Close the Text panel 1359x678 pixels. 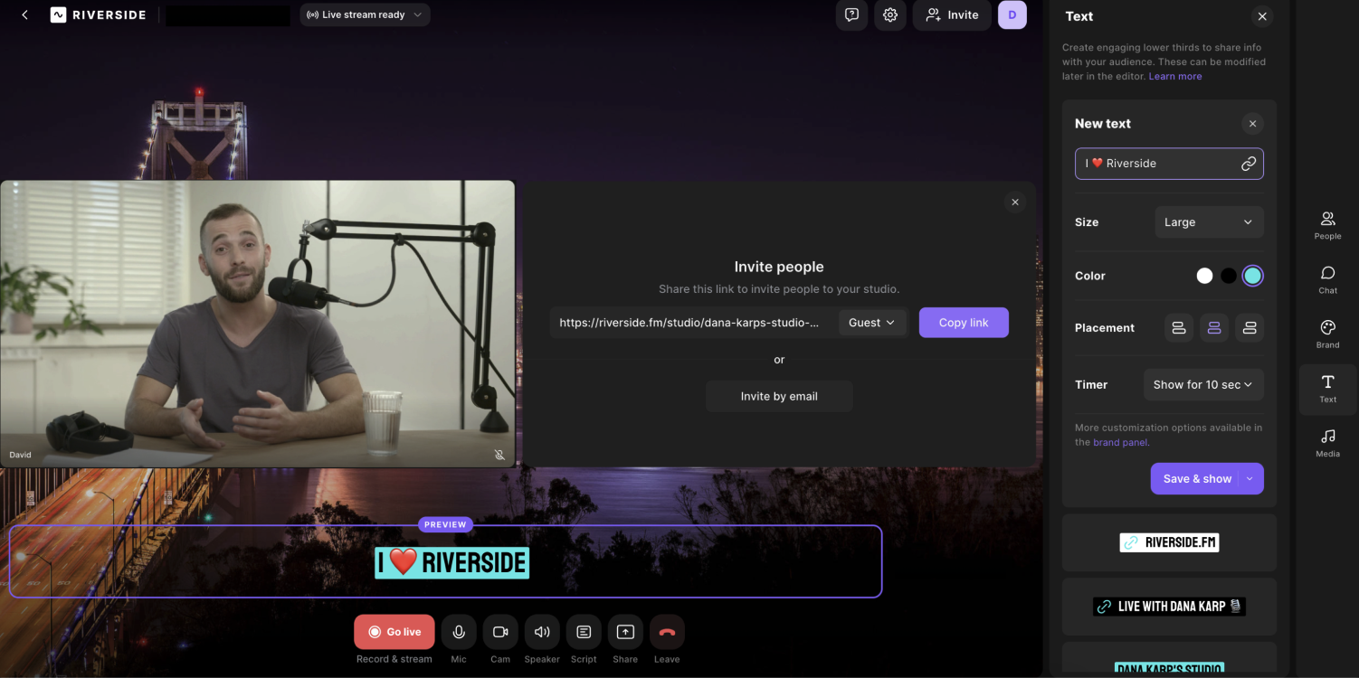click(1261, 16)
